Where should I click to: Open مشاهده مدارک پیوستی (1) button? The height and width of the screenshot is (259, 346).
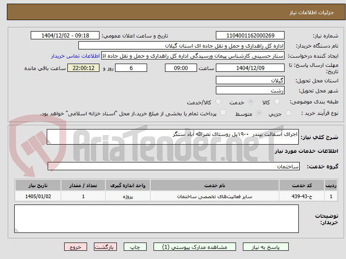coord(195,247)
